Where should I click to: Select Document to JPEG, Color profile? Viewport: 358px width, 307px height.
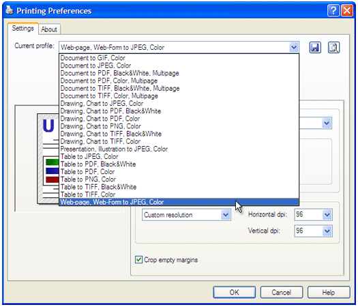click(x=179, y=65)
